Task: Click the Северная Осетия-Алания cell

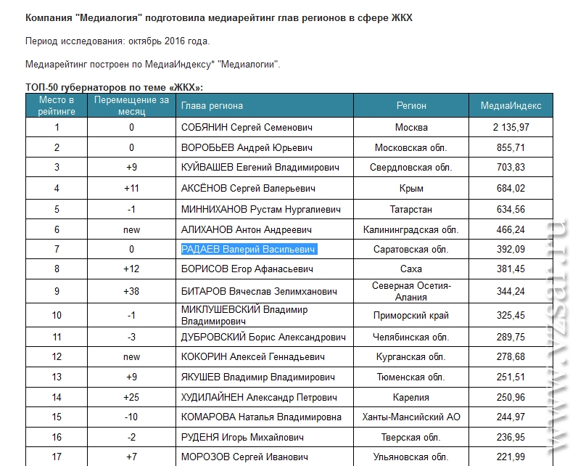Action: [411, 291]
